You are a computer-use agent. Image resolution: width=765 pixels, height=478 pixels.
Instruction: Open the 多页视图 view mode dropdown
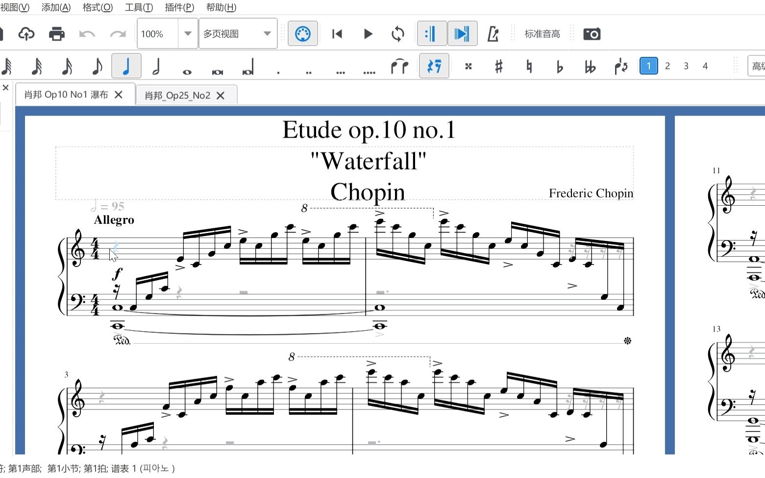coord(238,34)
